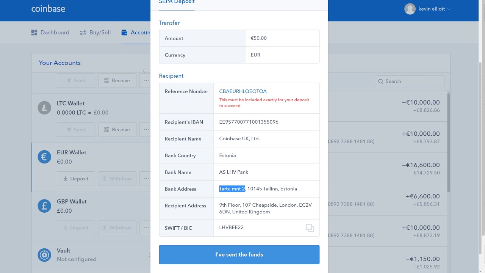Click IBAN EE957700771001355096

(x=249, y=122)
